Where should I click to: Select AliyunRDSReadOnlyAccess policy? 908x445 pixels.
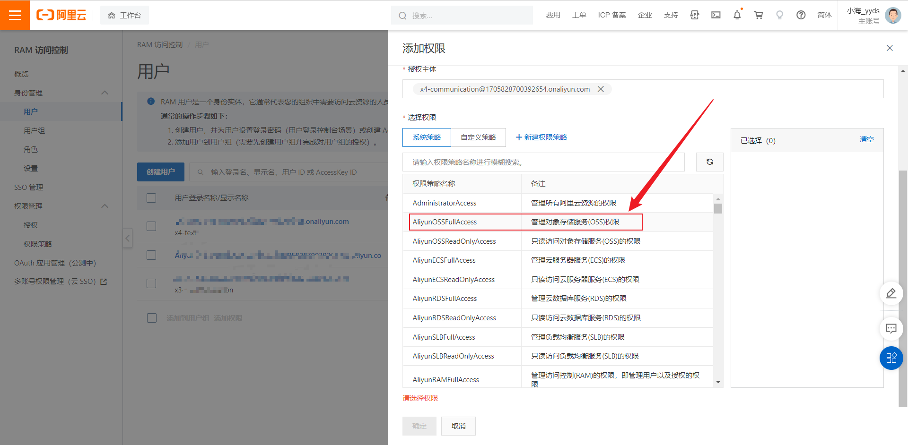coord(558,318)
